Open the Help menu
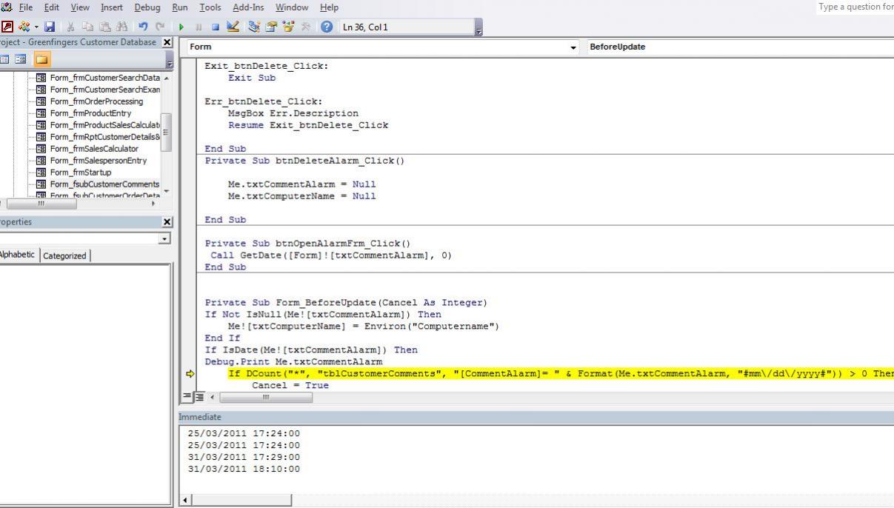This screenshot has width=894, height=508. [x=329, y=7]
